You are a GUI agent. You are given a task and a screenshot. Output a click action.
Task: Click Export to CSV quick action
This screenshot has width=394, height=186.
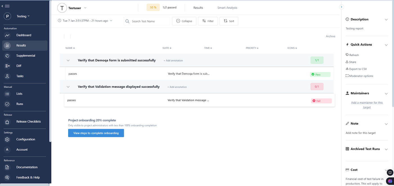(x=356, y=69)
